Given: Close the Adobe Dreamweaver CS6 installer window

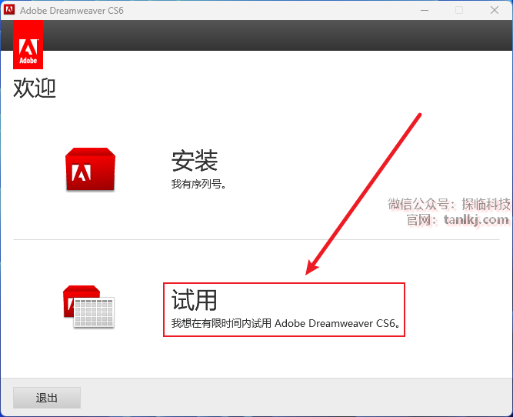Looking at the screenshot, I should pyautogui.click(x=495, y=10).
